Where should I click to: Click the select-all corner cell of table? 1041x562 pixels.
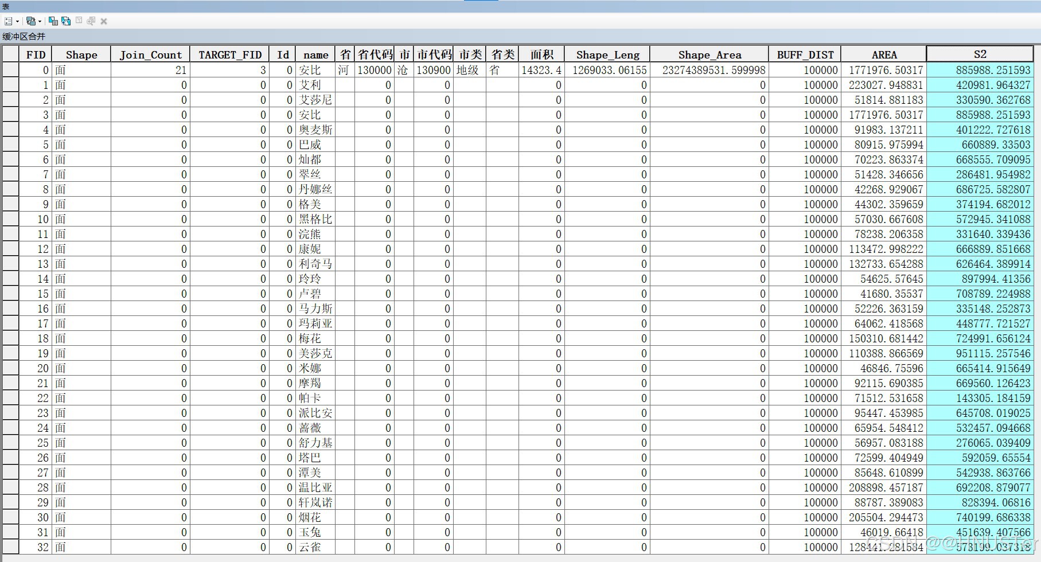(x=10, y=54)
